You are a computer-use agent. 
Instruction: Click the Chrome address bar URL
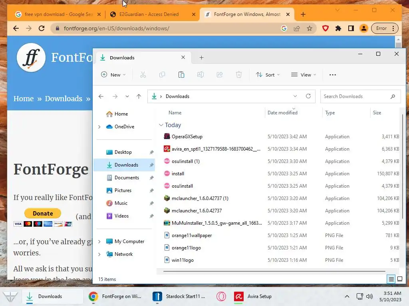117,28
